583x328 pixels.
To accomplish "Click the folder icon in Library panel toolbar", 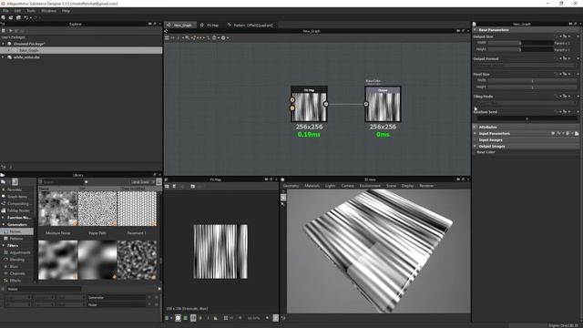I will pos(4,182).
